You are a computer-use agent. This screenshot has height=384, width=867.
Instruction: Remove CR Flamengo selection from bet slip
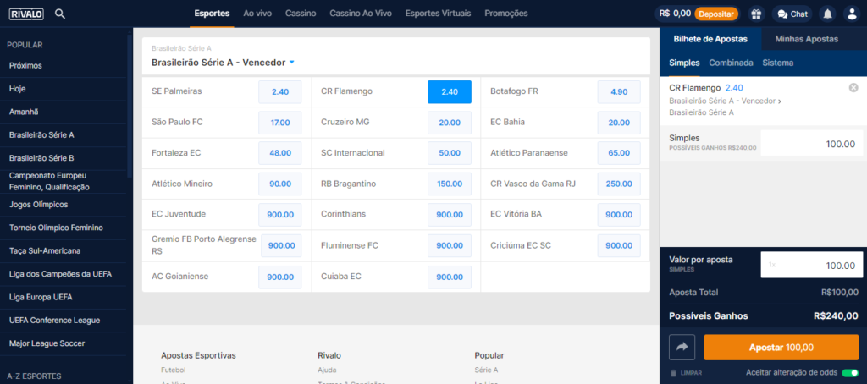click(x=853, y=88)
